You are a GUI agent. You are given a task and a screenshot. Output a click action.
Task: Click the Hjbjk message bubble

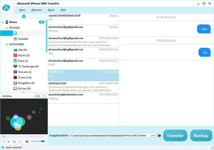tap(204, 29)
